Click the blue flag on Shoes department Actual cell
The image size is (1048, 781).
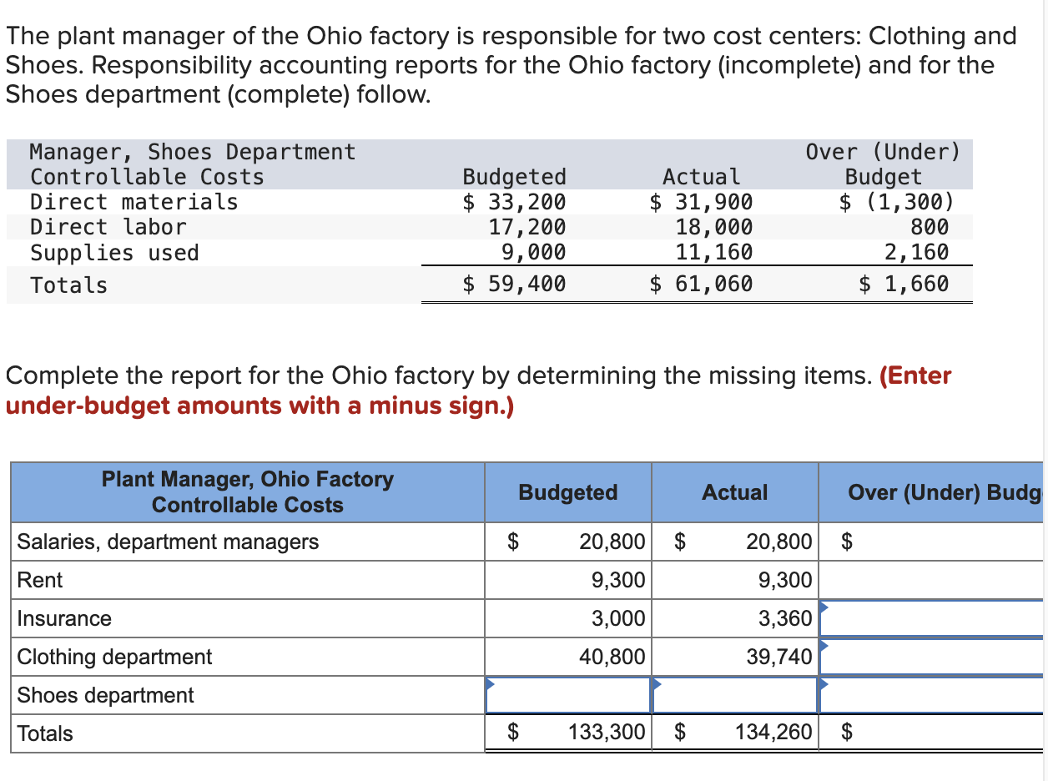pyautogui.click(x=657, y=685)
